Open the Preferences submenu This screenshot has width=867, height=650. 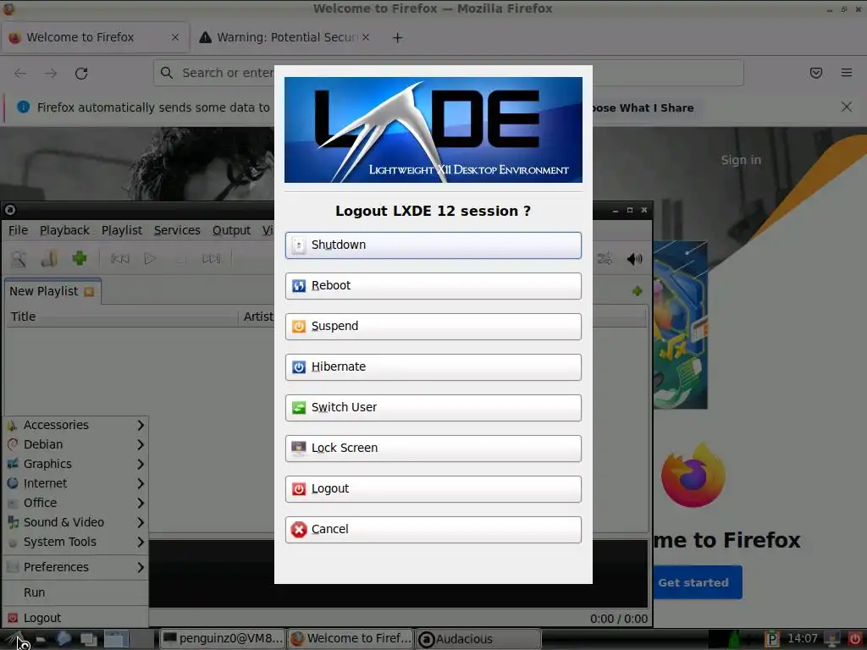[75, 567]
